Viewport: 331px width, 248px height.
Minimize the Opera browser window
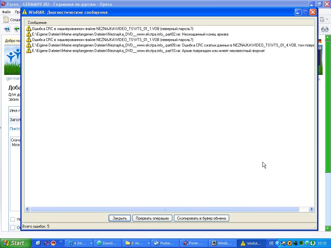[x=312, y=4]
